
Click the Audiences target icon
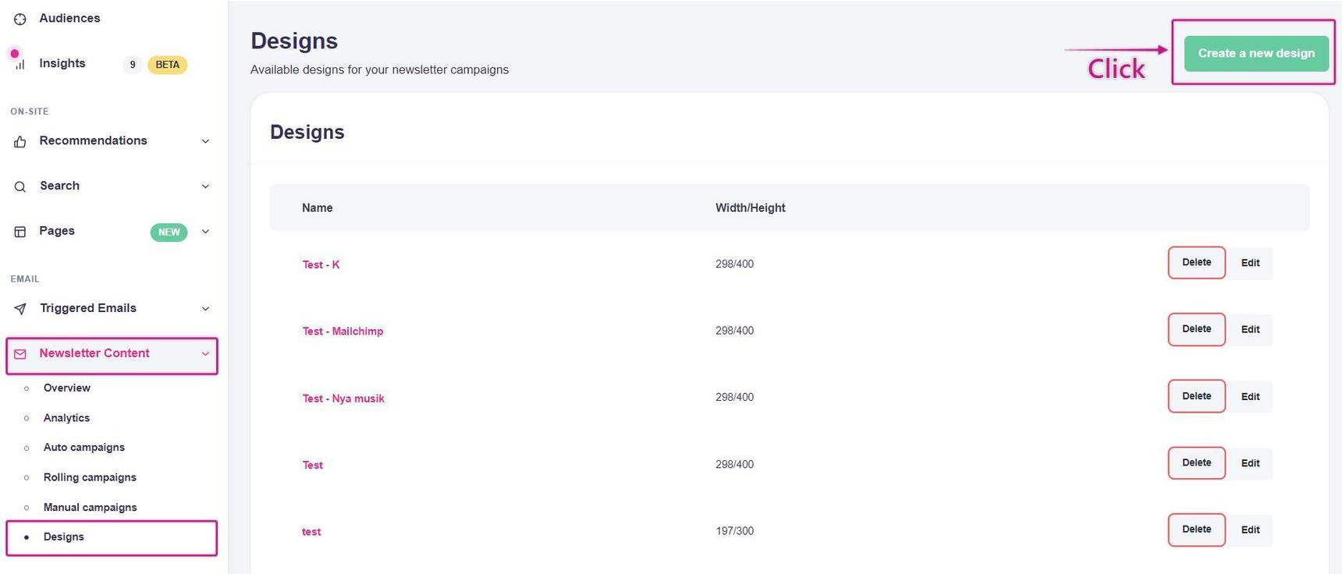click(x=20, y=19)
